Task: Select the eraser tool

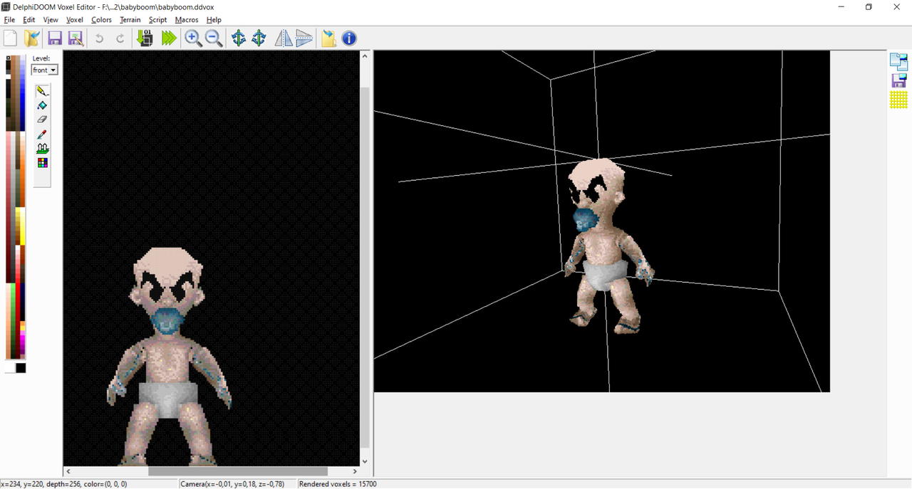Action: [42, 120]
